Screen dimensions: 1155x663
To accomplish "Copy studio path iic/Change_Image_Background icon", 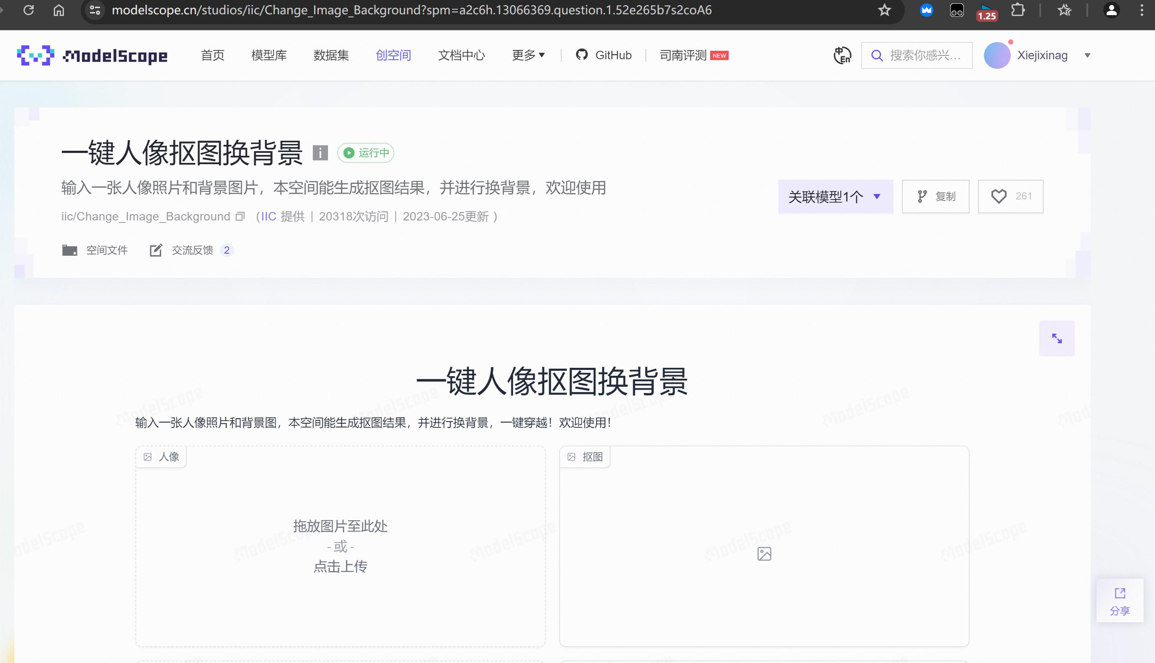I will (x=240, y=216).
